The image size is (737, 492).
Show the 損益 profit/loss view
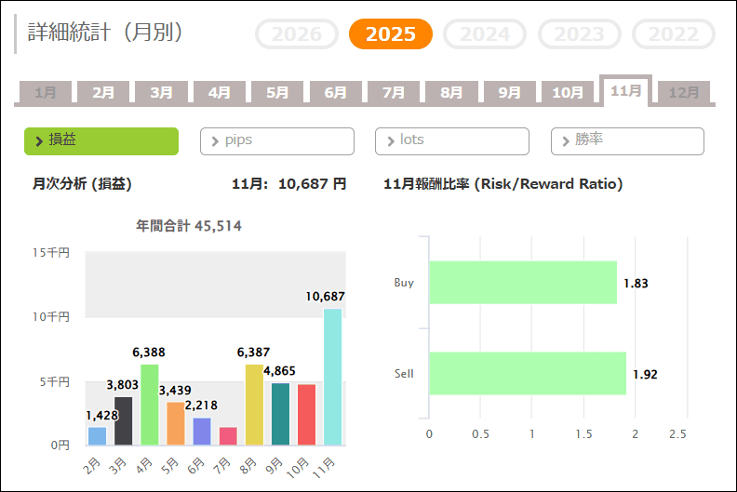click(100, 140)
